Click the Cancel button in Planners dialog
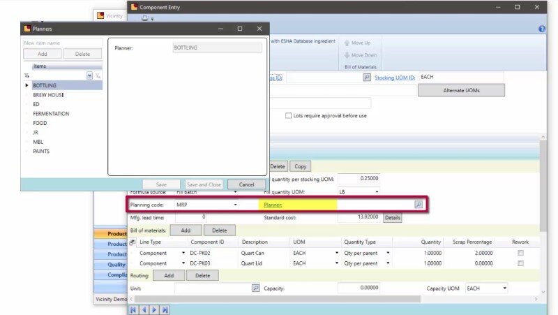This screenshot has width=558, height=315. 246,184
